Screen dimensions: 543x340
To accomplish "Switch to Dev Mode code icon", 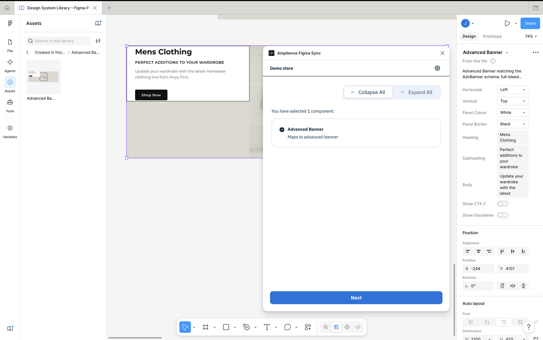I will [358, 327].
